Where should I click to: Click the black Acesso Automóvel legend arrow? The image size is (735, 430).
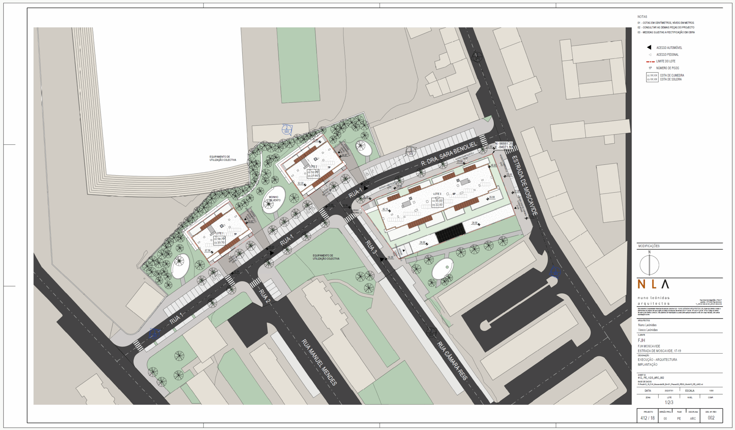(649, 47)
